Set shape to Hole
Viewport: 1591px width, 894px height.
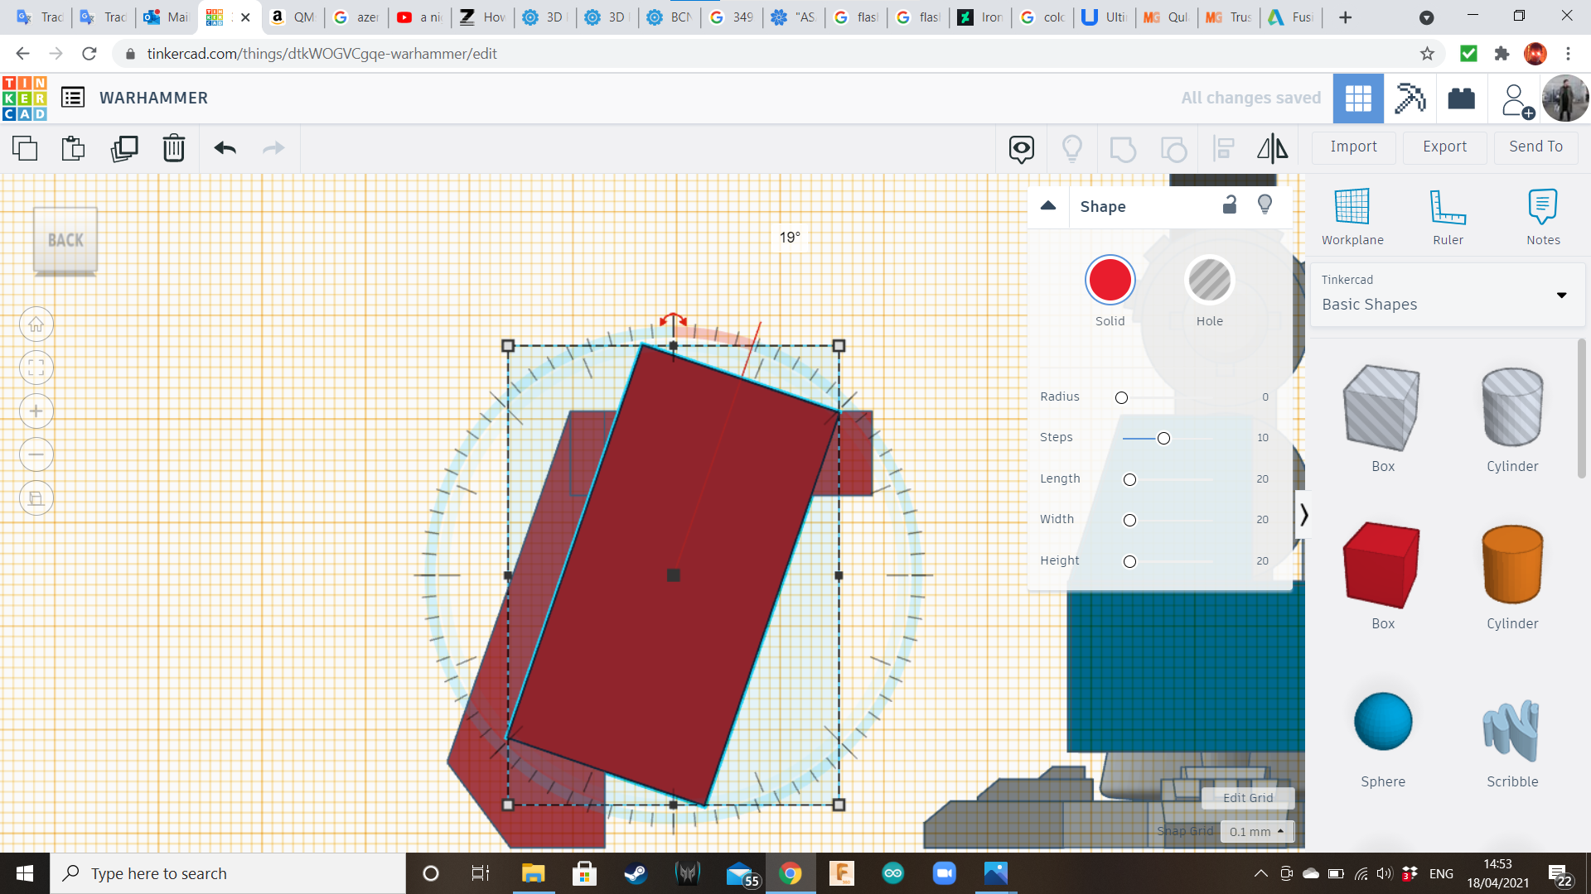point(1209,281)
